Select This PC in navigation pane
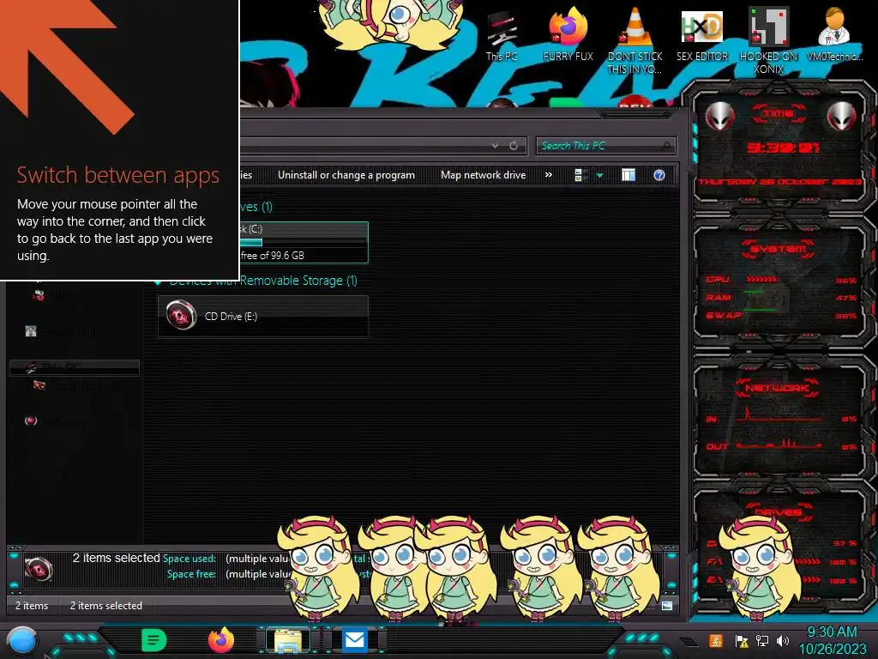 coord(74,367)
